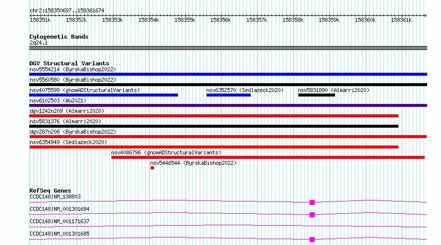This screenshot has height=245, width=441.
Task: Open the dgv287n206 (ByrskaBishop2022) label
Action: click(x=73, y=132)
